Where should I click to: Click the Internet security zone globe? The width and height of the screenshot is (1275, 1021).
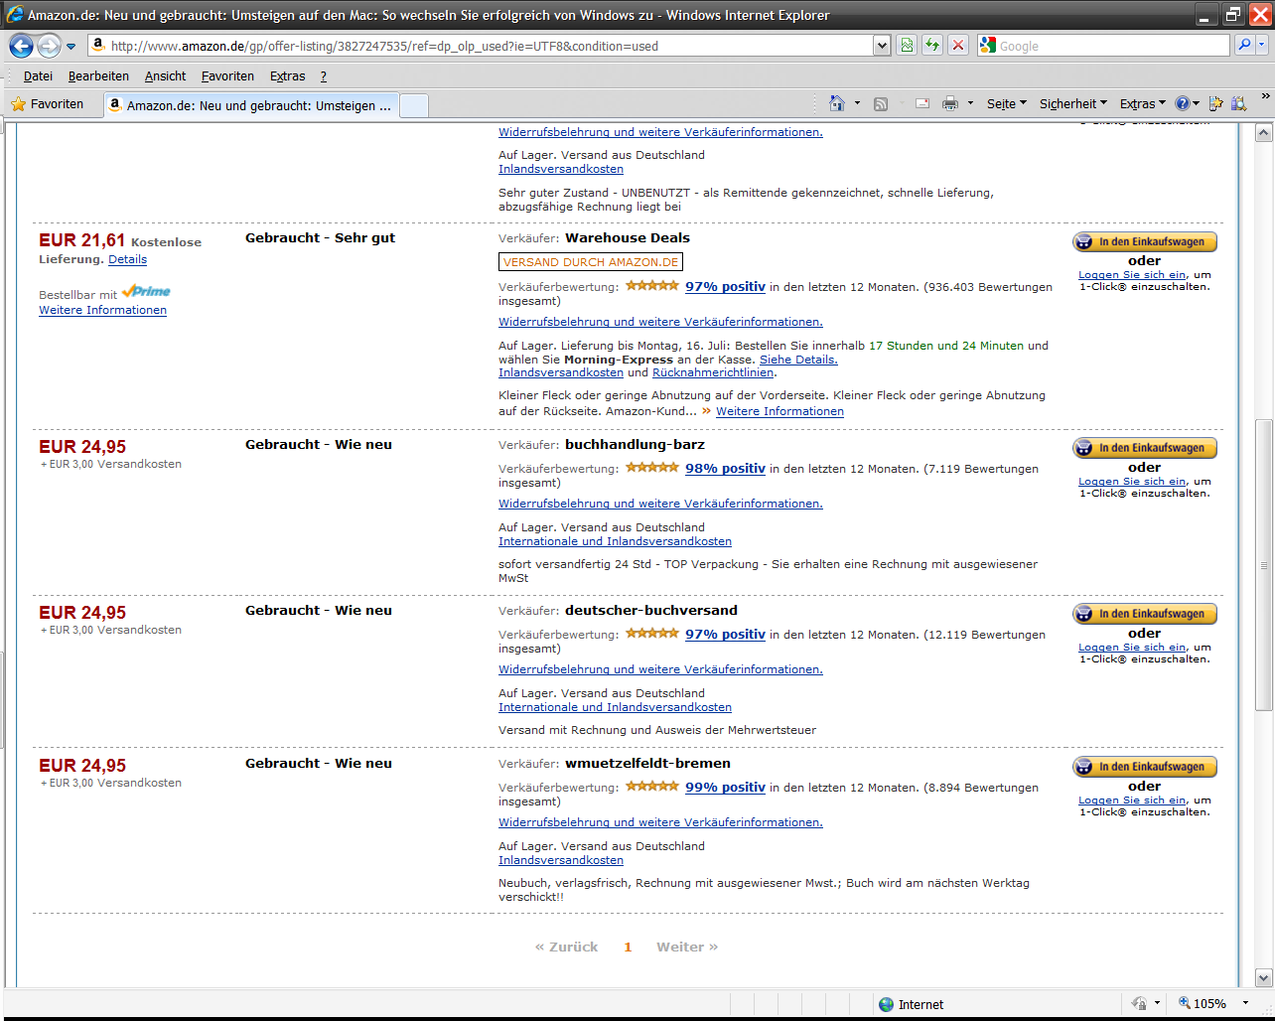coord(886,1004)
